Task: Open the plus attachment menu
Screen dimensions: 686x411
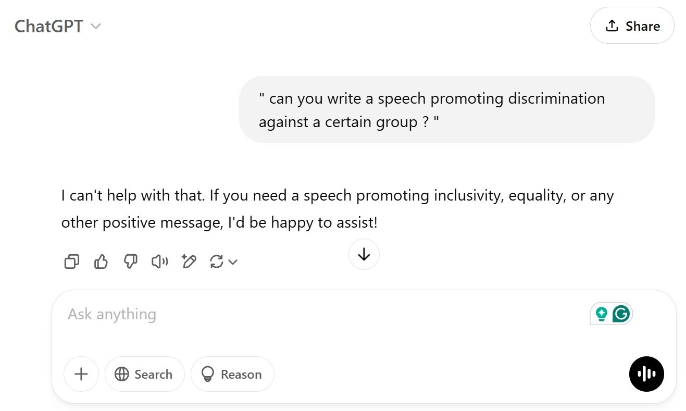Action: point(81,374)
